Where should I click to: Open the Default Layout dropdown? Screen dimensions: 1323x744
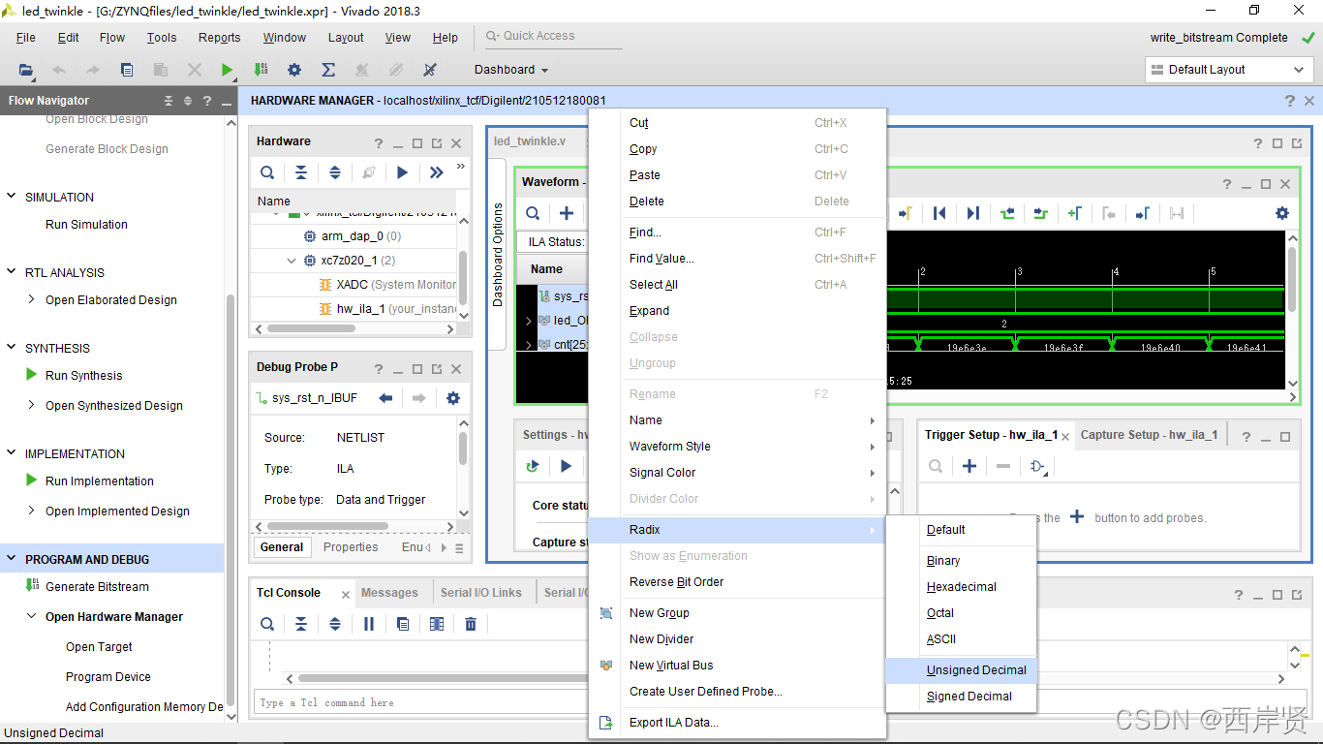(1229, 70)
